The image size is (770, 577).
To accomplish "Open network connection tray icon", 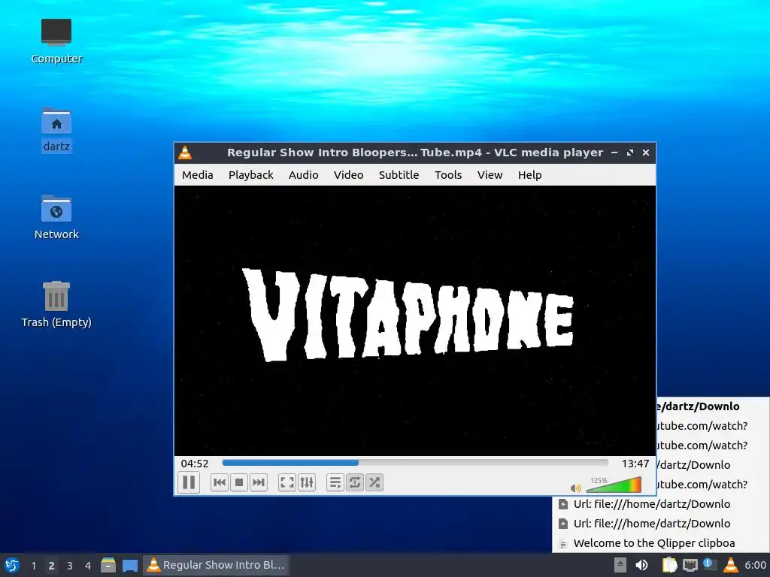I will tap(690, 565).
